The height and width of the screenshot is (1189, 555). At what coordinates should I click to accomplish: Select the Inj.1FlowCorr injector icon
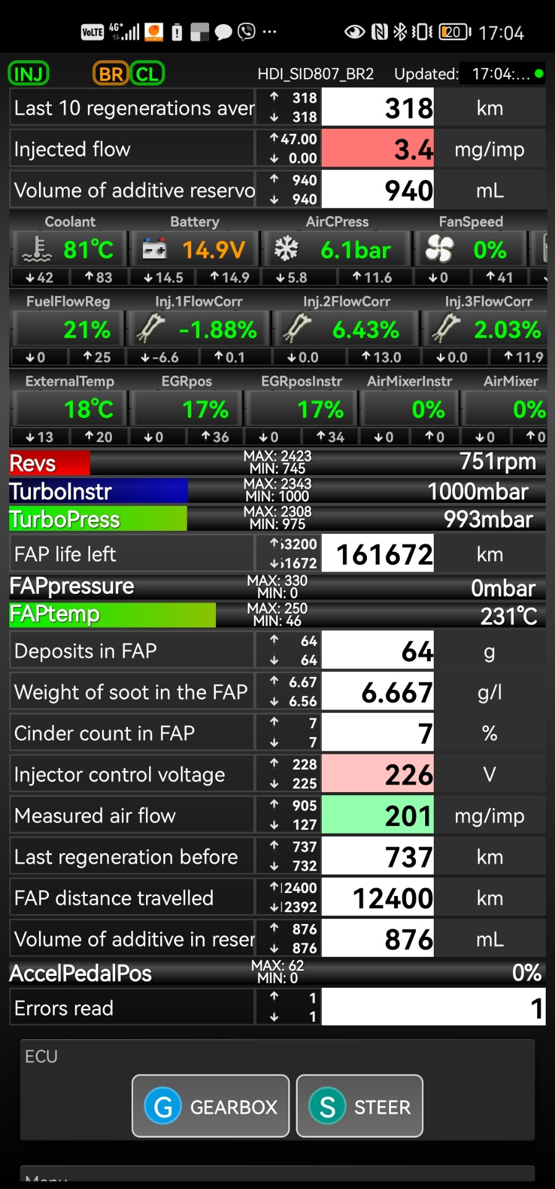[150, 329]
